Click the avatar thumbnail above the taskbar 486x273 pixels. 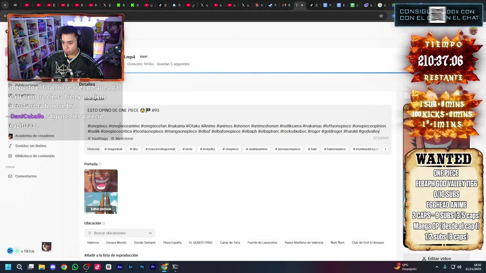(x=46, y=247)
